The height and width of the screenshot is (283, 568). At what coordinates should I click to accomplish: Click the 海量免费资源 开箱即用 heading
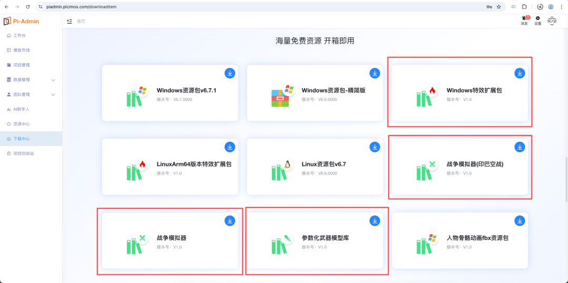pyautogui.click(x=315, y=41)
